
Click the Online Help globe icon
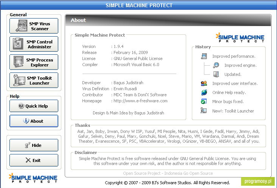click(204, 92)
